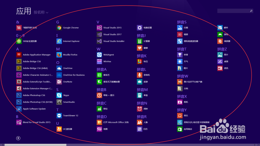260x146 pixels.
Task: Launch Adobe Bridge CS6 (64bit) icon
Action: [x=19, y=68]
